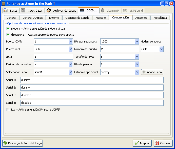Select the General sub-tab
This screenshot has height=149, width=175.
pyautogui.click(x=11, y=18)
